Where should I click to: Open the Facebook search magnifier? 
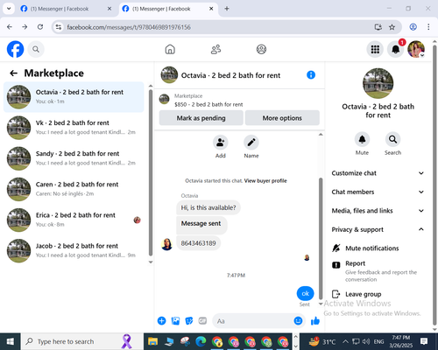[x=36, y=49]
